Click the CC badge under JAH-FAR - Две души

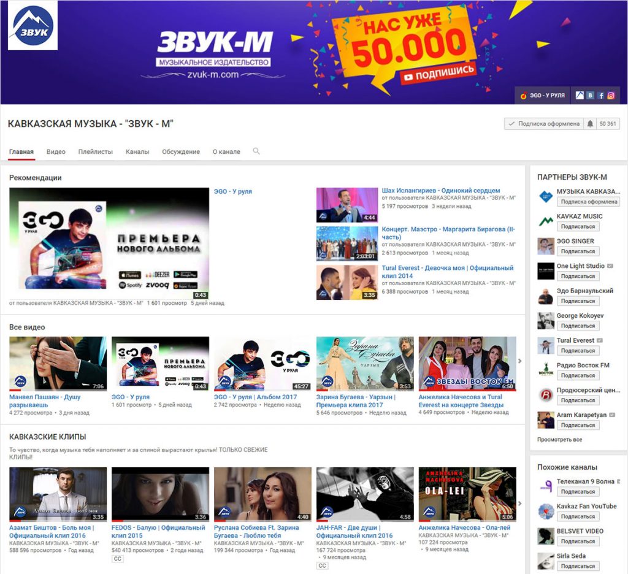click(322, 565)
